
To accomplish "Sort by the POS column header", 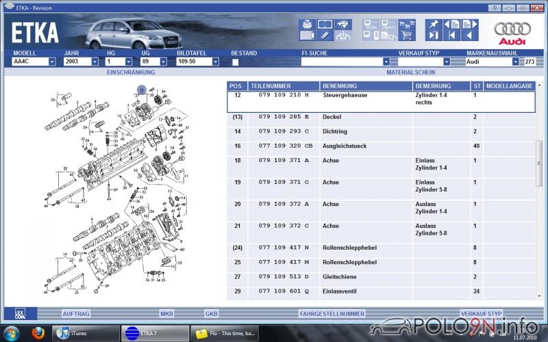I will click(x=237, y=86).
